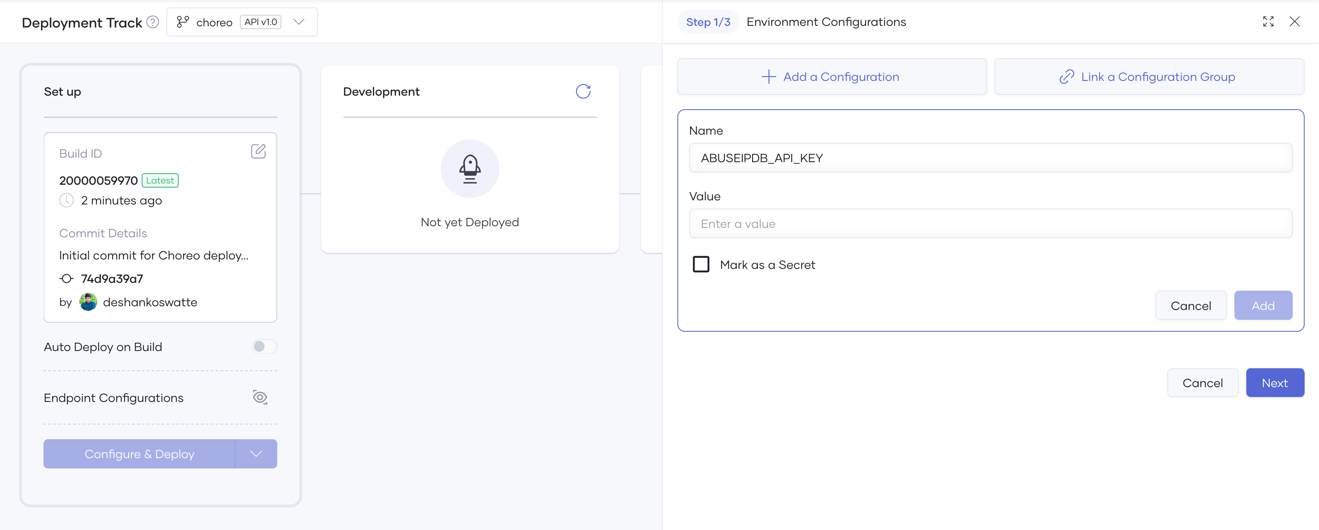Click the link icon beside Link a Configuration Group

pos(1066,76)
